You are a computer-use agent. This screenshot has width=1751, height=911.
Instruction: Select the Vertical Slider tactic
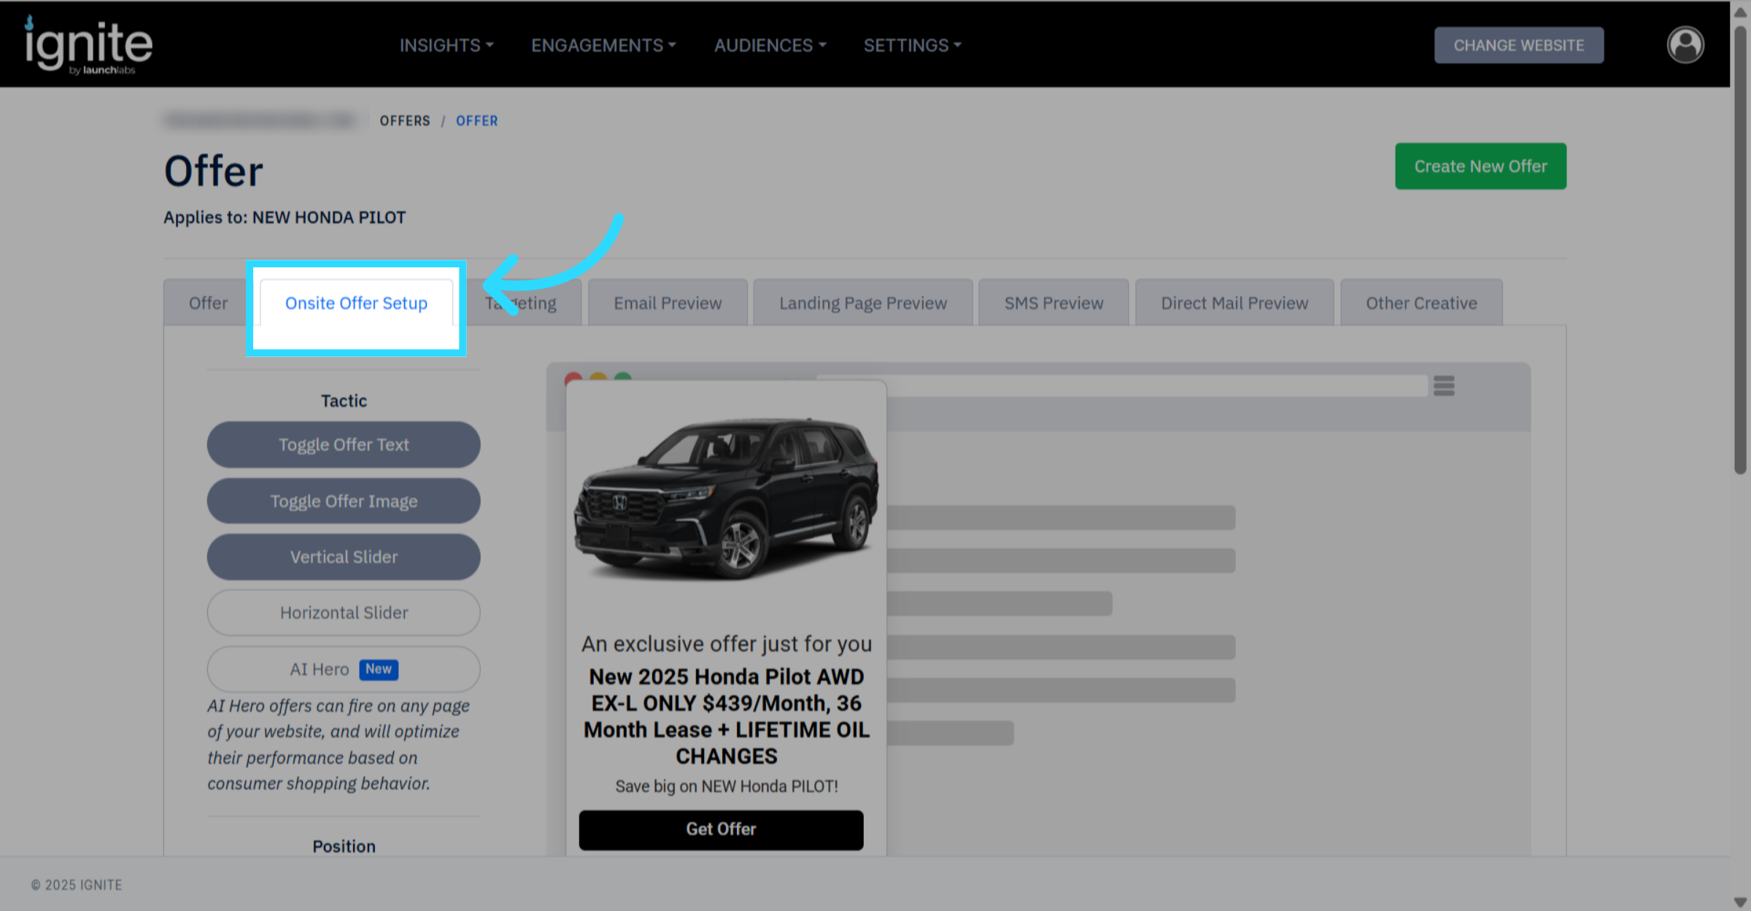click(x=344, y=557)
